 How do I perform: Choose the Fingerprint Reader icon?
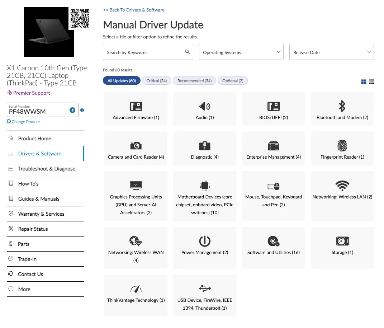(342, 146)
